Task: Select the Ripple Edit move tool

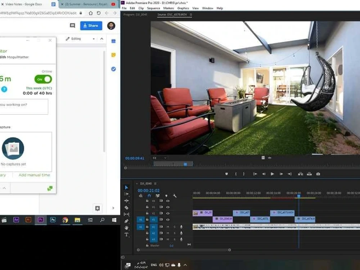Action: 126,201
